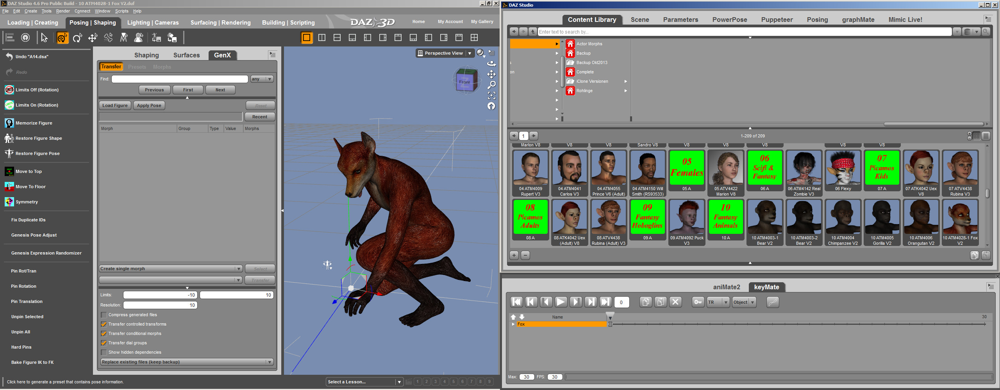Open the Perspective View camera dropdown
This screenshot has width=1000, height=390.
tap(445, 53)
